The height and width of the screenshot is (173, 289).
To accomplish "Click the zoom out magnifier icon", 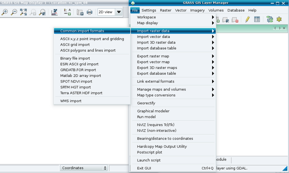I will 14,12.
